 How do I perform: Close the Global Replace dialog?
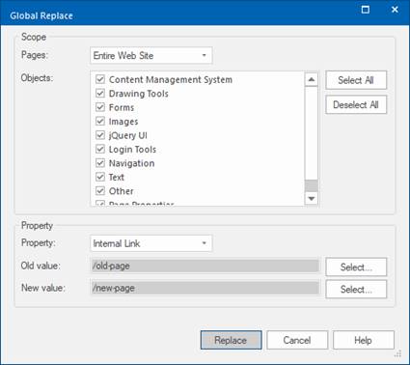tap(395, 10)
